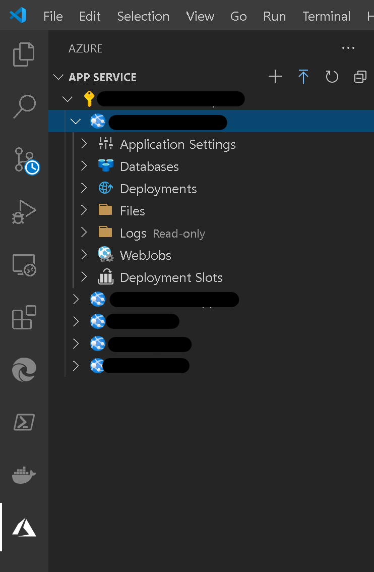
Task: Click the Databases icon
Action: click(x=106, y=165)
